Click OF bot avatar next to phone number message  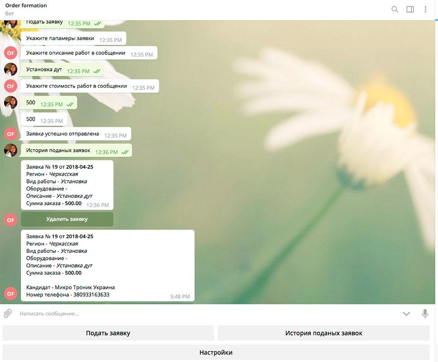coord(11,294)
